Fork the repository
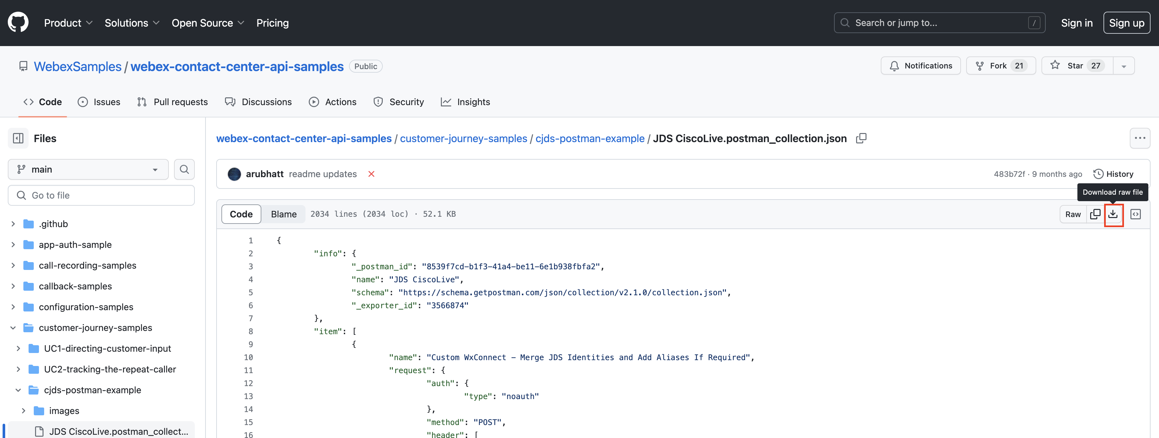The height and width of the screenshot is (438, 1159). click(1001, 66)
